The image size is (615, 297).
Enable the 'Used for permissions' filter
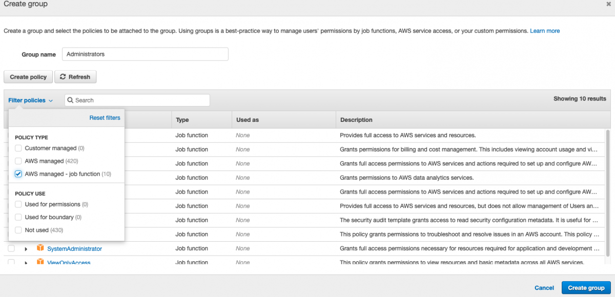(x=18, y=204)
